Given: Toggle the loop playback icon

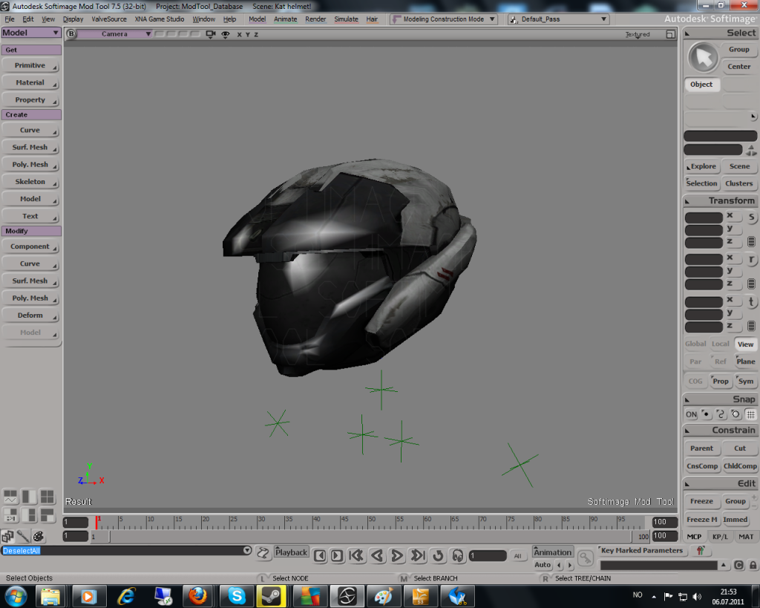Looking at the screenshot, I should [x=438, y=555].
